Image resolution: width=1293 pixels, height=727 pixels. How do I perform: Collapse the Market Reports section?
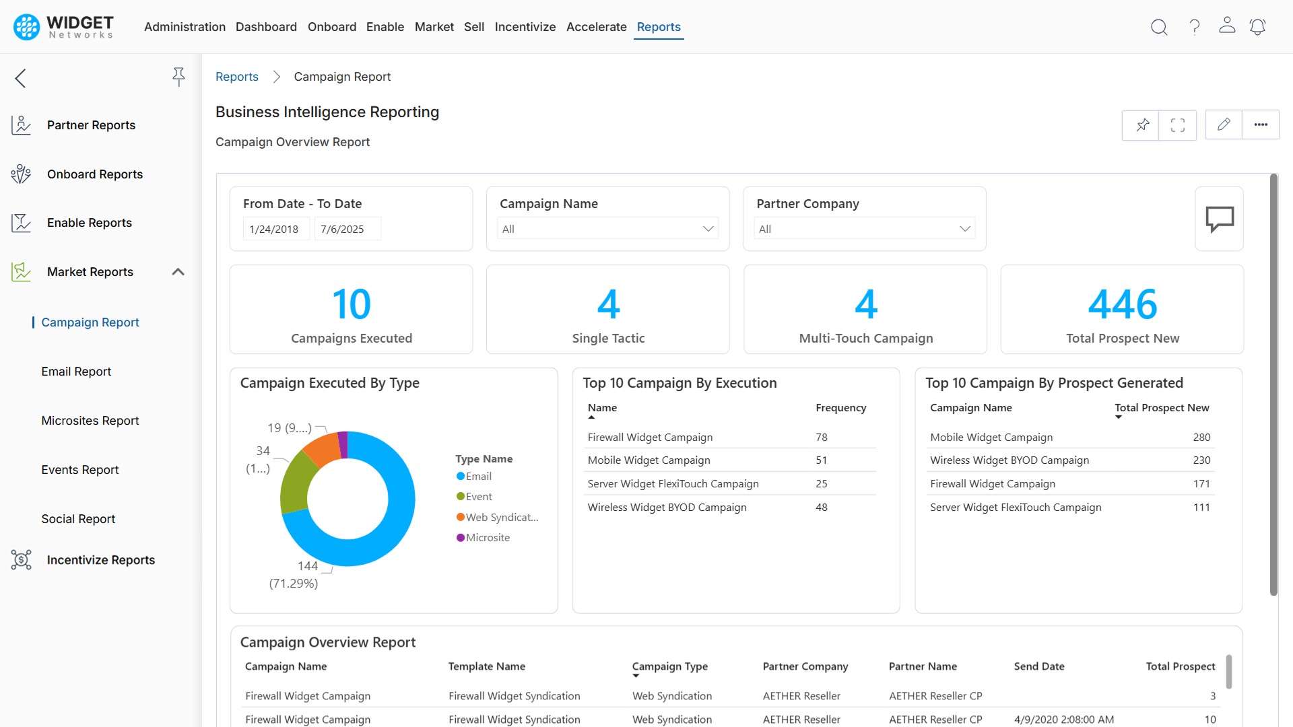178,272
